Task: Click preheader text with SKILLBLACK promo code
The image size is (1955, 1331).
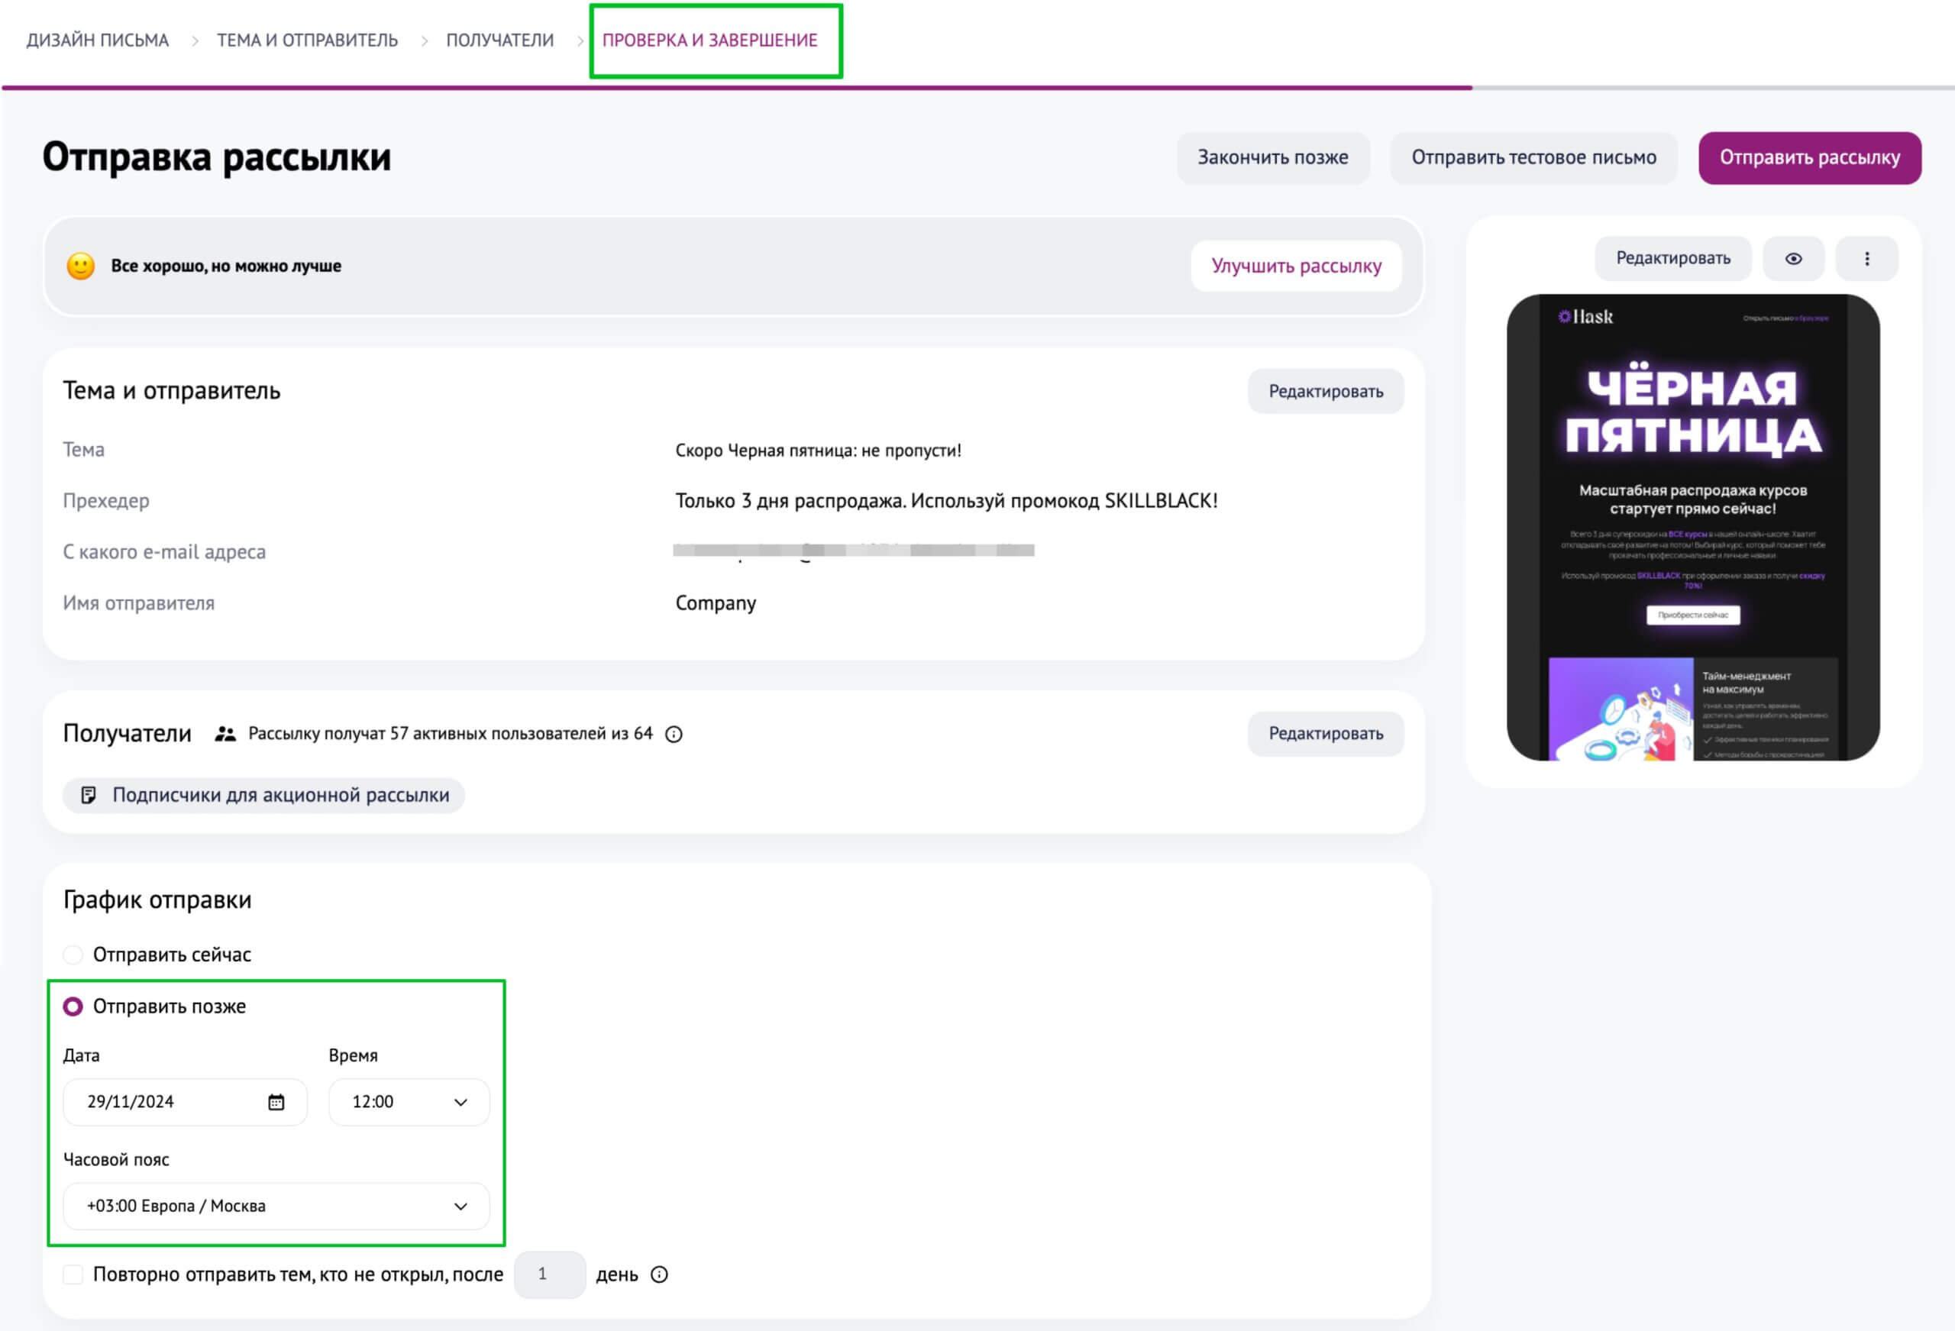Action: click(946, 501)
